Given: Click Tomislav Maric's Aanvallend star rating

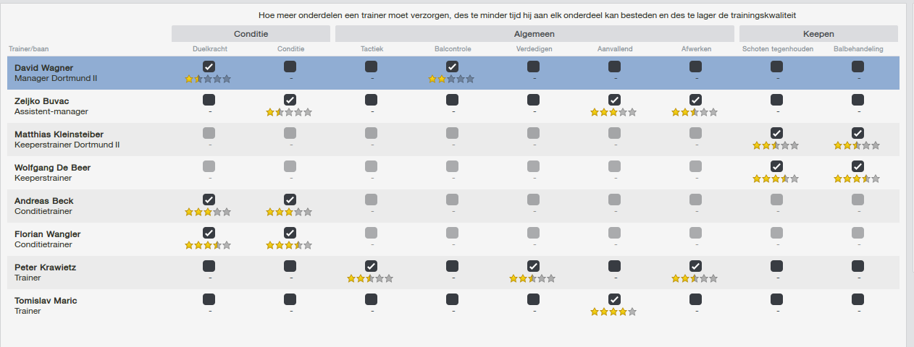Looking at the screenshot, I should coord(613,312).
